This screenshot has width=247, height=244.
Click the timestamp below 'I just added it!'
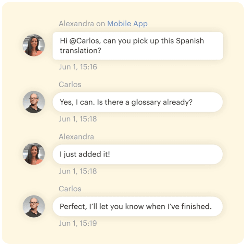click(x=78, y=171)
